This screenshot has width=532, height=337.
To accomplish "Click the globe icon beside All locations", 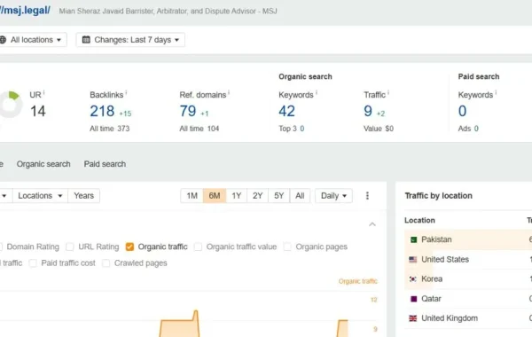I will tap(3, 40).
